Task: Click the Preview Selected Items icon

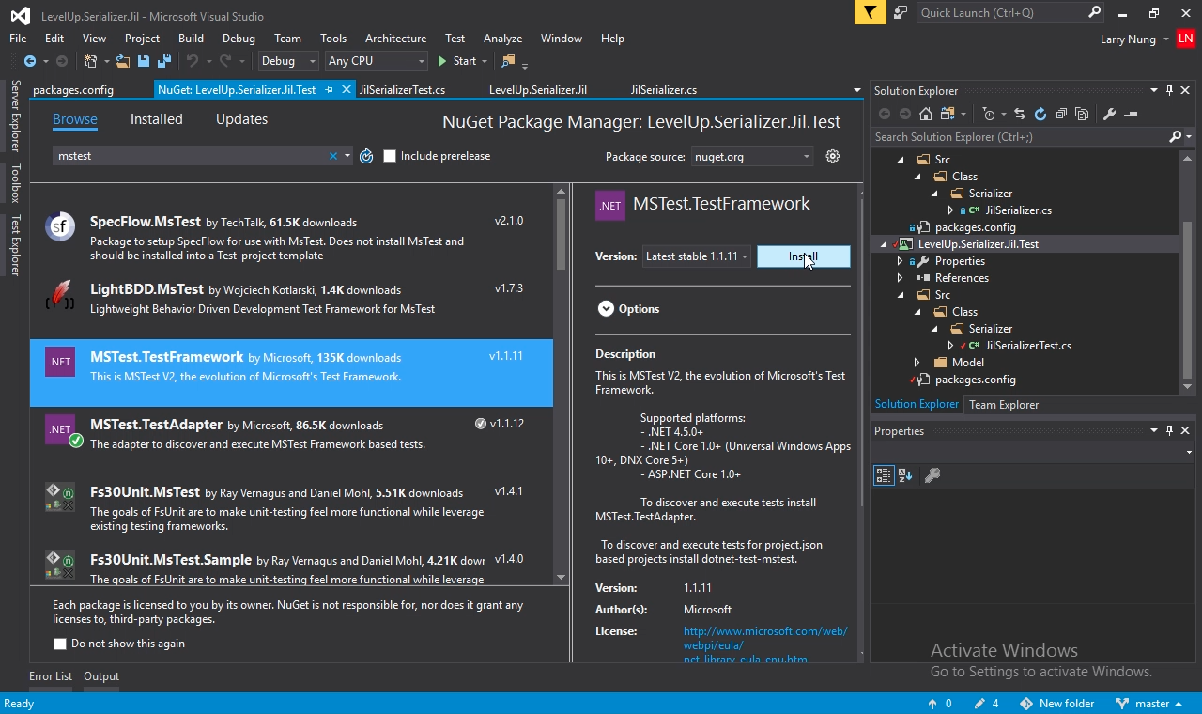Action: pos(1131,114)
